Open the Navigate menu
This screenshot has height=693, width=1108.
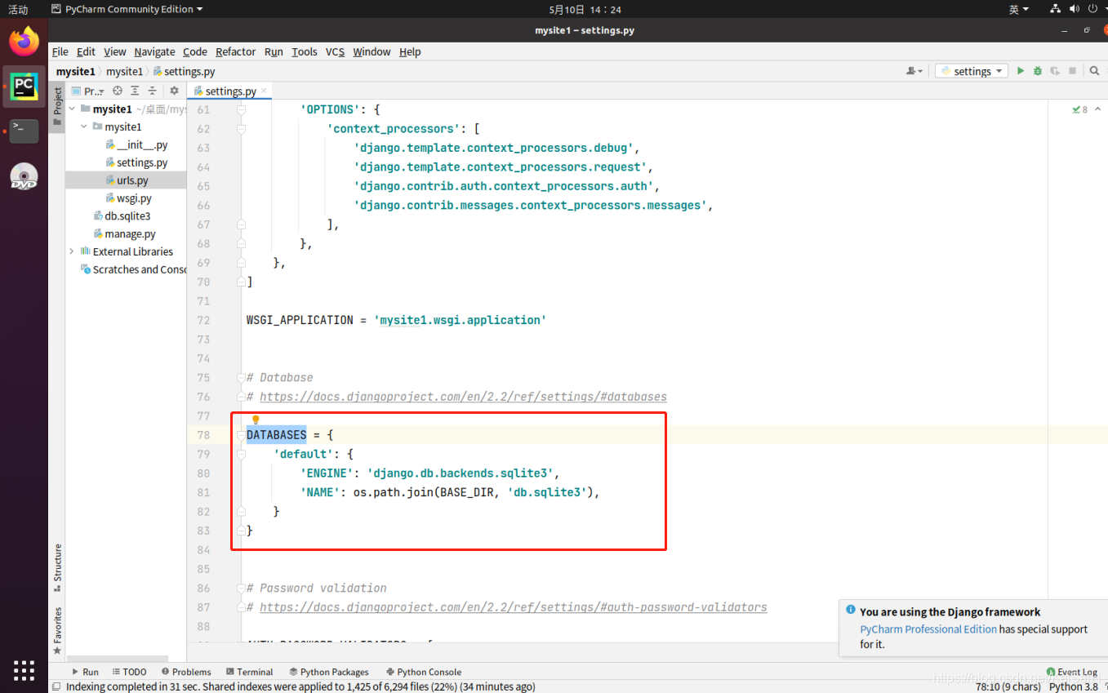tap(154, 51)
